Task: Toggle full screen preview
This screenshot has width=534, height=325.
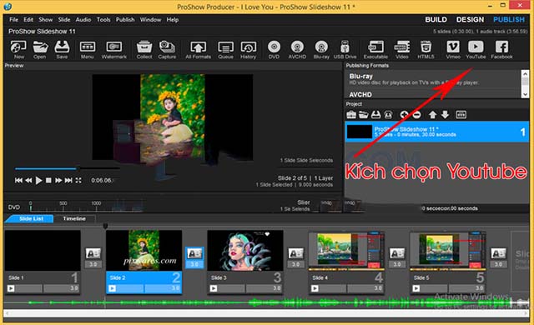Action: (78, 180)
